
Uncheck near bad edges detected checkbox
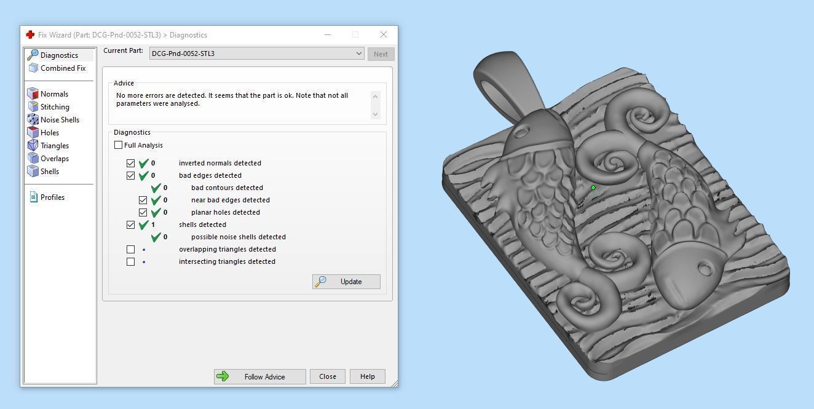(x=143, y=200)
